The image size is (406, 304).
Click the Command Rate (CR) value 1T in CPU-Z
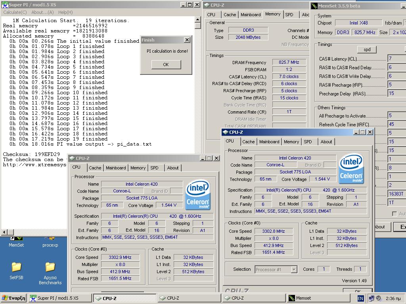289,112
